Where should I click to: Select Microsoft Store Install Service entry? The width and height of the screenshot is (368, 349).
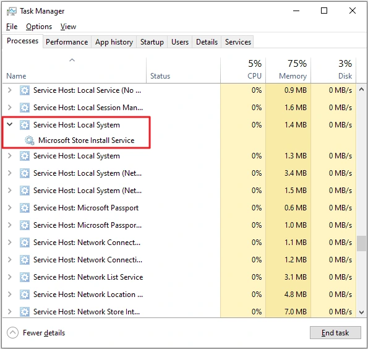(87, 140)
